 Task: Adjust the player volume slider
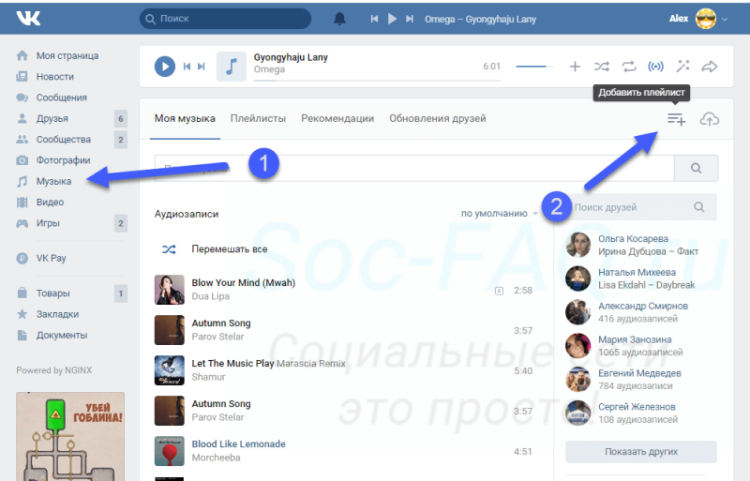(x=534, y=67)
